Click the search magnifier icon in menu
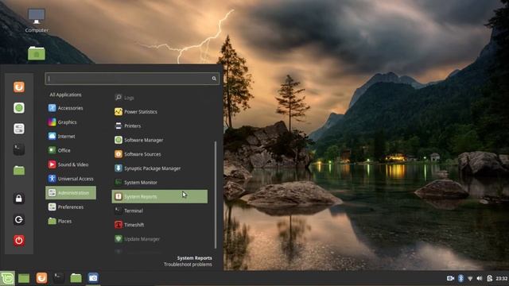This screenshot has height=286, width=509. 214,79
